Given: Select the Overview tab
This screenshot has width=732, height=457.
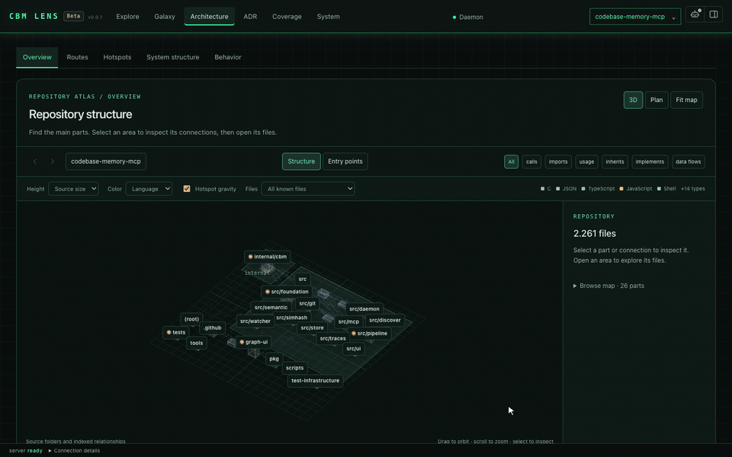Looking at the screenshot, I should [x=37, y=57].
